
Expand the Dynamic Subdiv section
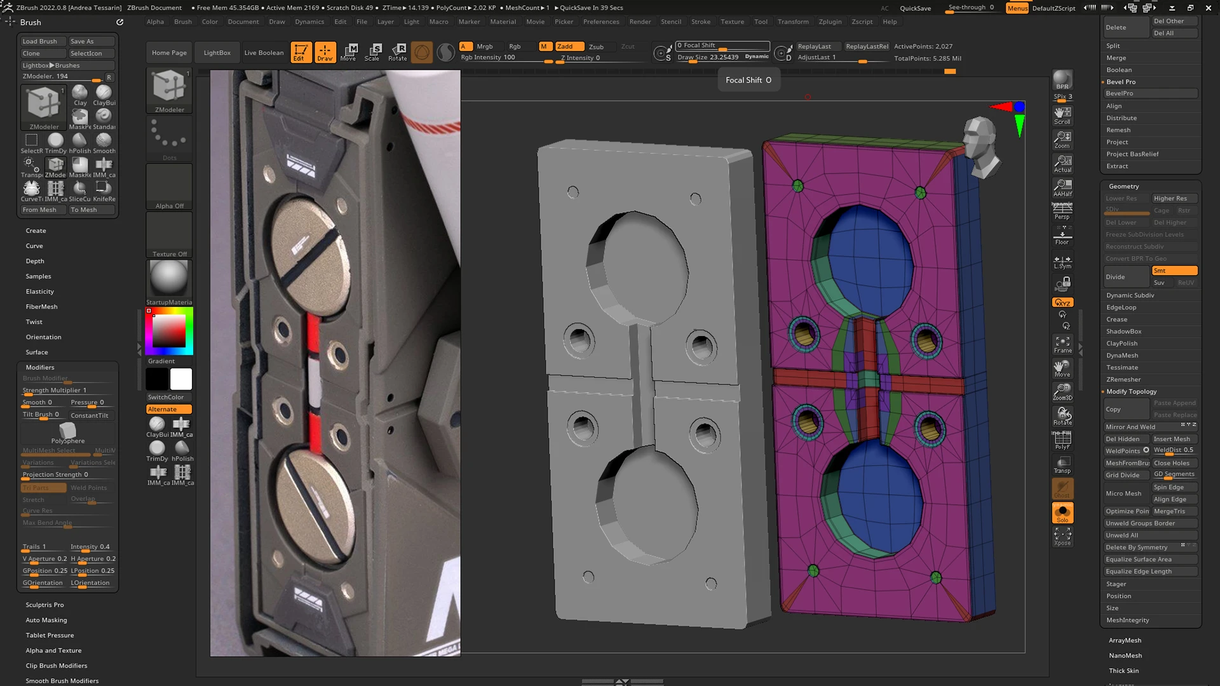1130,295
